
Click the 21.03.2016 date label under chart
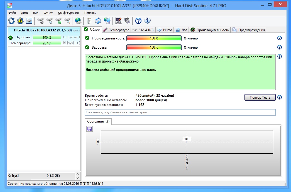pos(187,162)
